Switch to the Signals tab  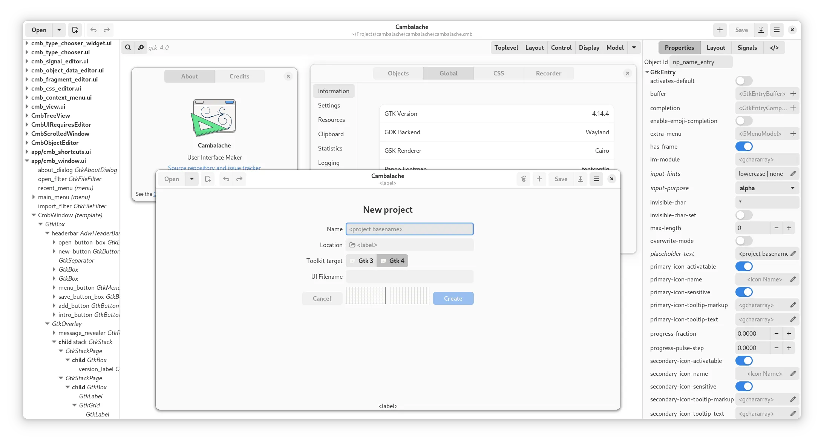coord(747,48)
